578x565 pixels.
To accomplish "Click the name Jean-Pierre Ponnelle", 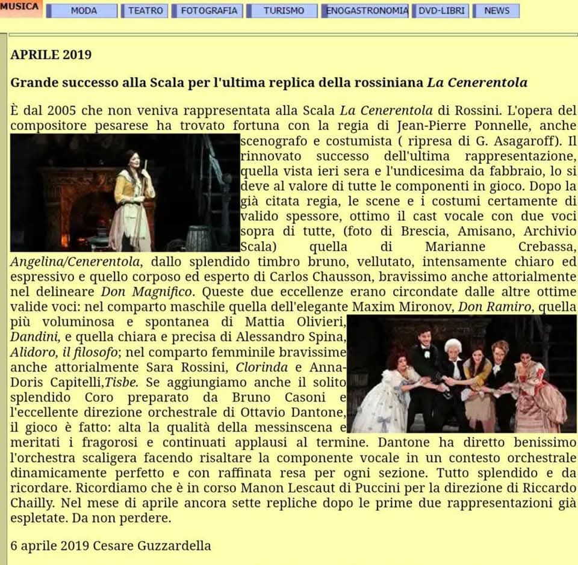I will click(464, 126).
